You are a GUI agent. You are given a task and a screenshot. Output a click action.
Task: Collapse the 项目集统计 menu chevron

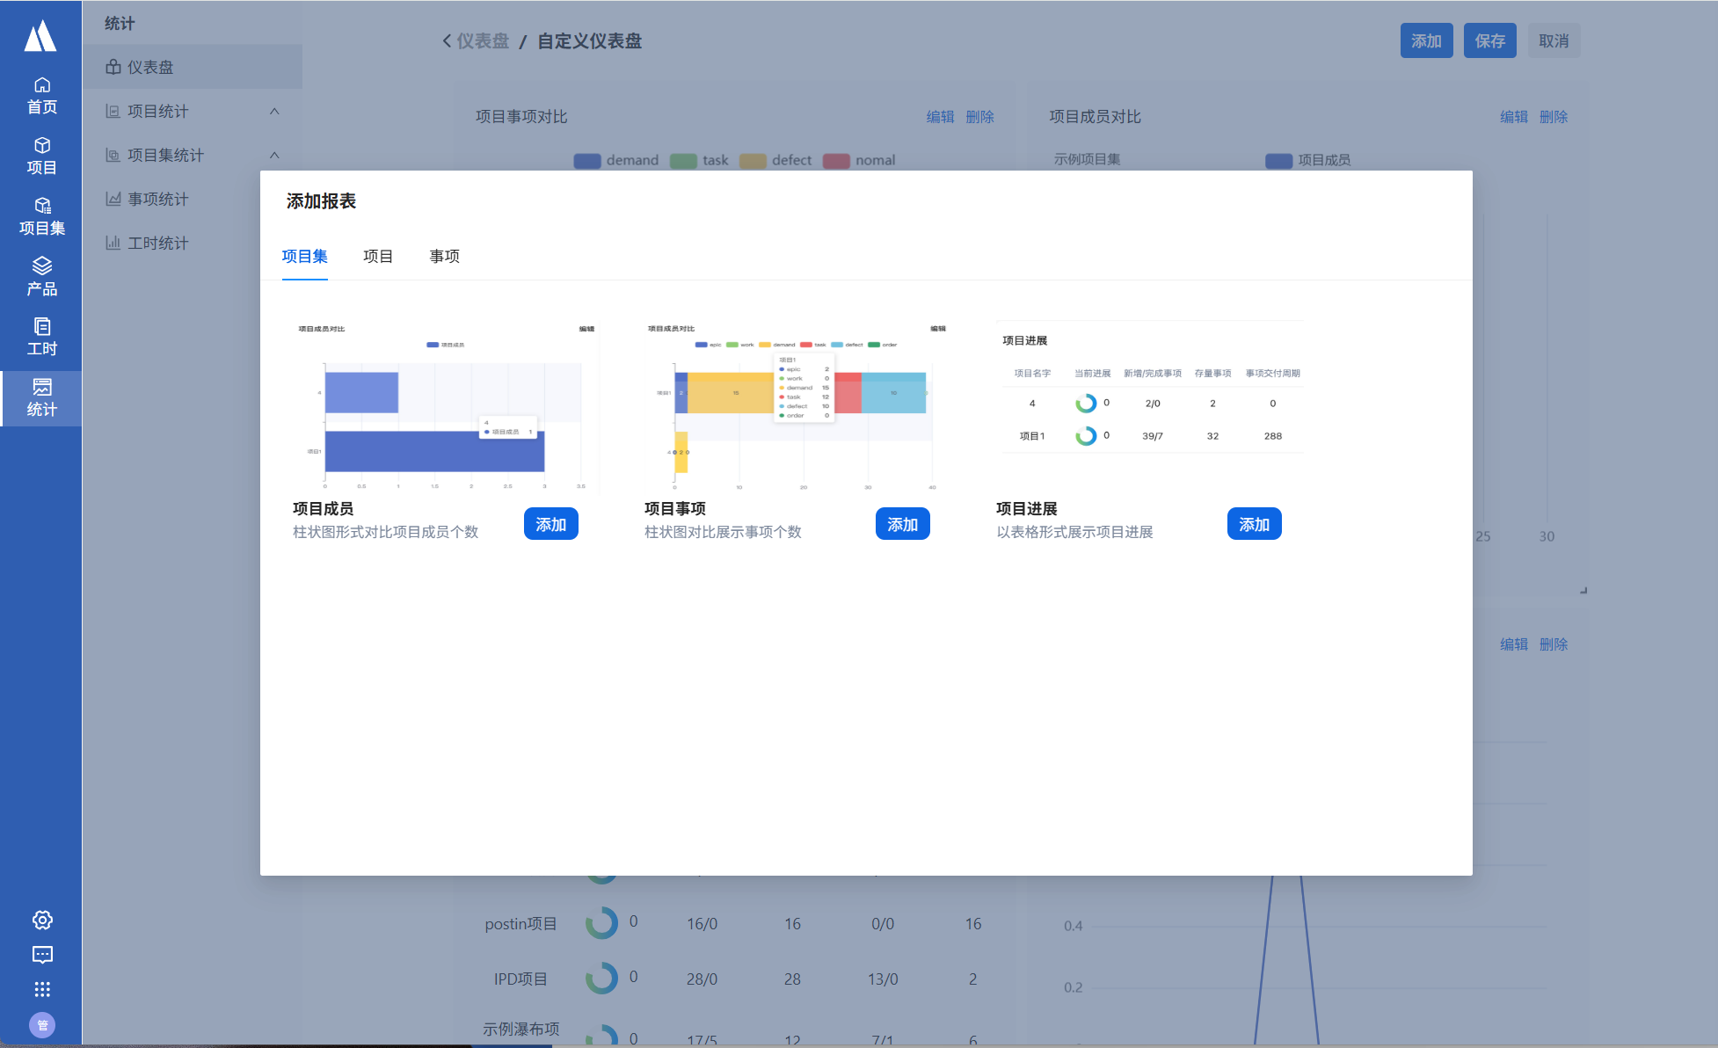(274, 155)
